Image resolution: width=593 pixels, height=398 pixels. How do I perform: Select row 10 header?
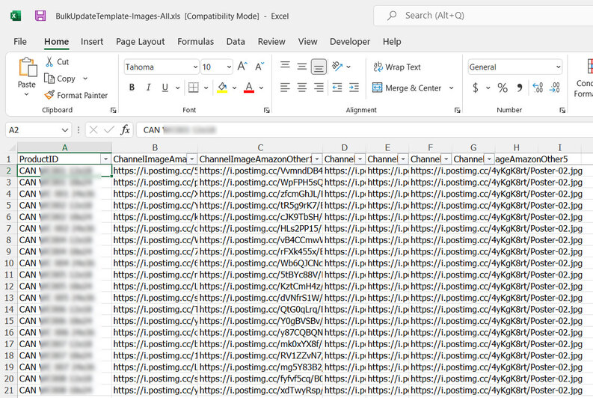coord(9,263)
